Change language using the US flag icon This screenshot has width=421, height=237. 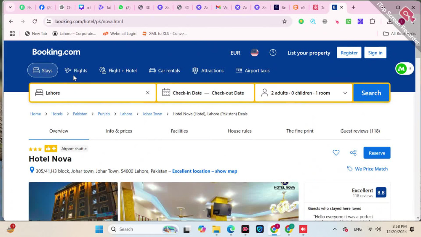pyautogui.click(x=255, y=53)
